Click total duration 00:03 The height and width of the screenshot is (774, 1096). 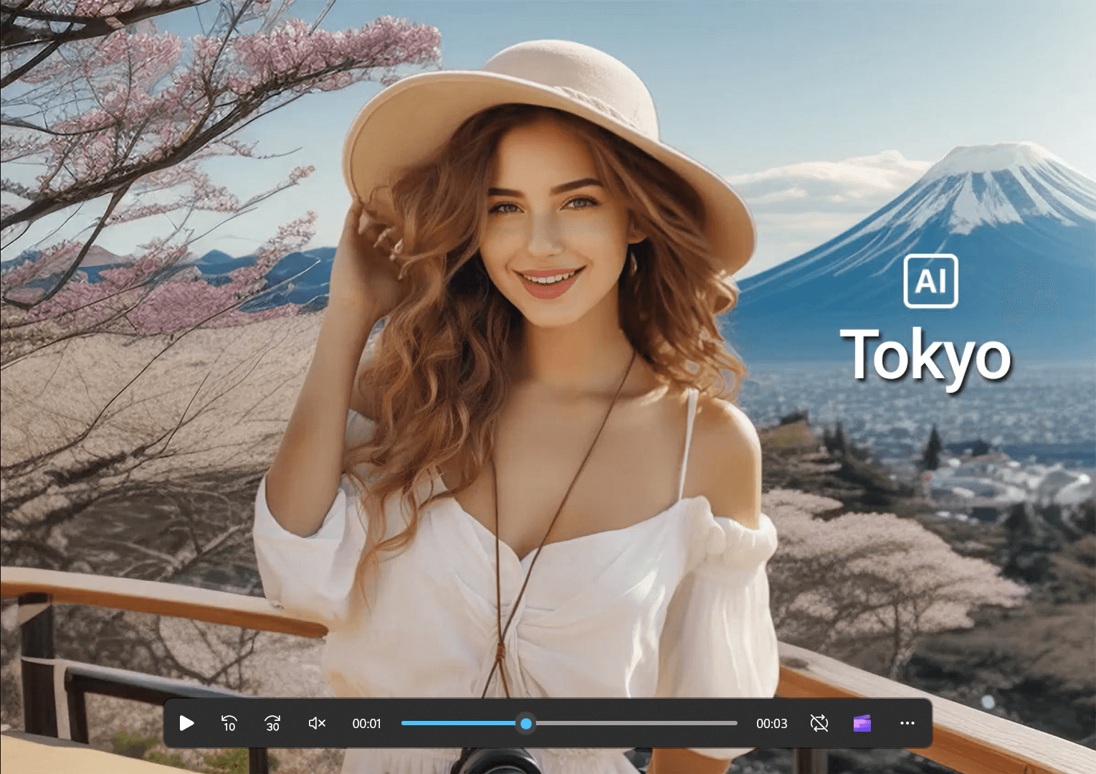(771, 723)
